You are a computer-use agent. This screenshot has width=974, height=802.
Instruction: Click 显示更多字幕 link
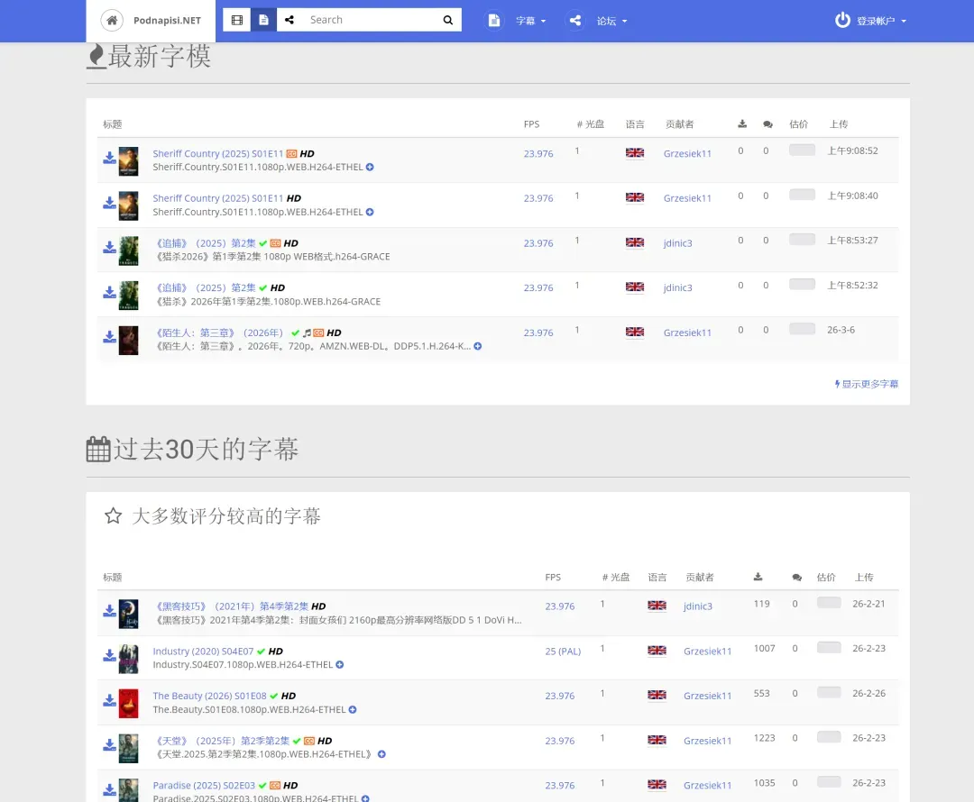click(869, 384)
